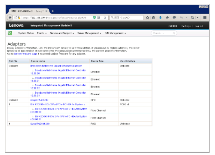Open the System Status tab
Viewport: 215px width, 155px height.
click(x=26, y=33)
